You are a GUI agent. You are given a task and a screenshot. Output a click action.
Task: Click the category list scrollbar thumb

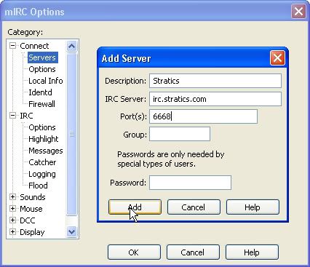(71, 134)
